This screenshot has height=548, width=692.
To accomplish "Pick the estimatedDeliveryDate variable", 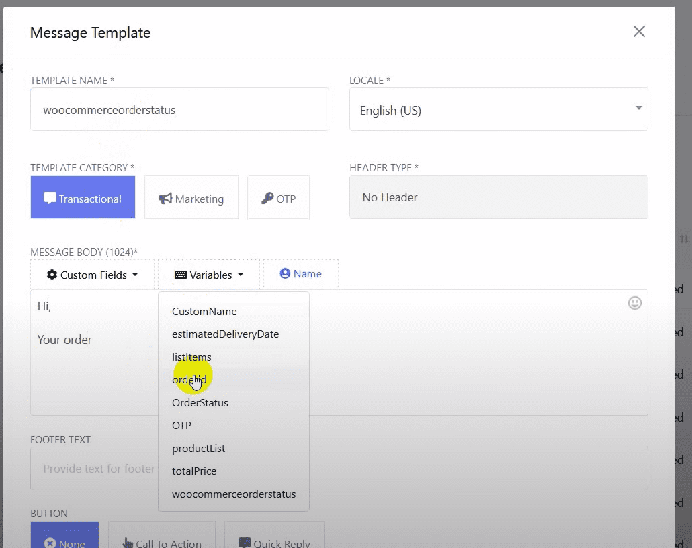I will point(225,334).
